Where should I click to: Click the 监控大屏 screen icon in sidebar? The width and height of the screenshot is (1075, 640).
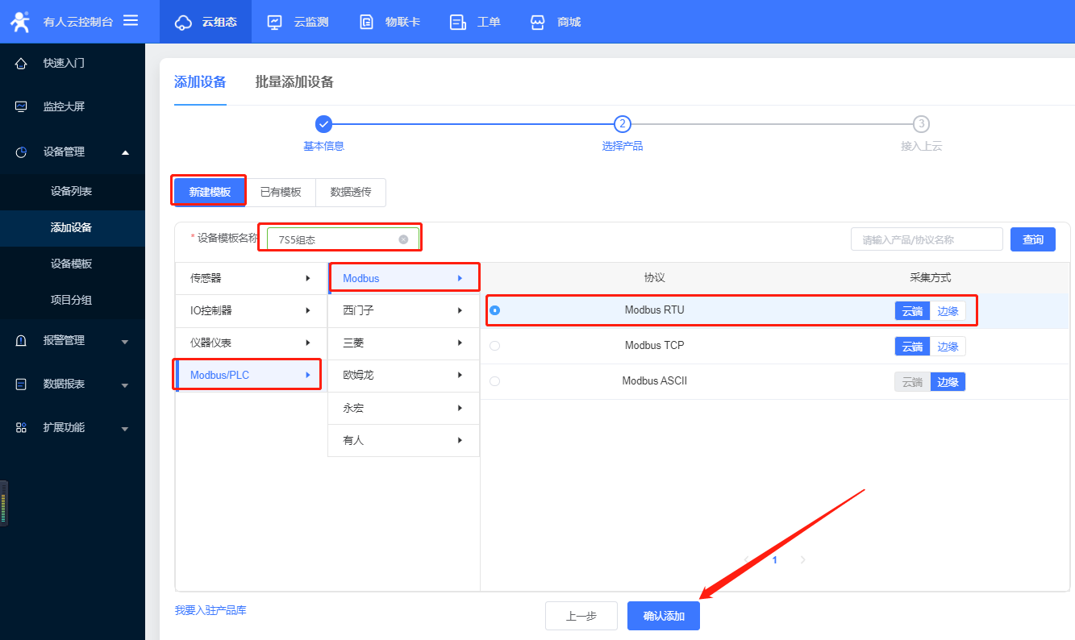click(x=22, y=106)
